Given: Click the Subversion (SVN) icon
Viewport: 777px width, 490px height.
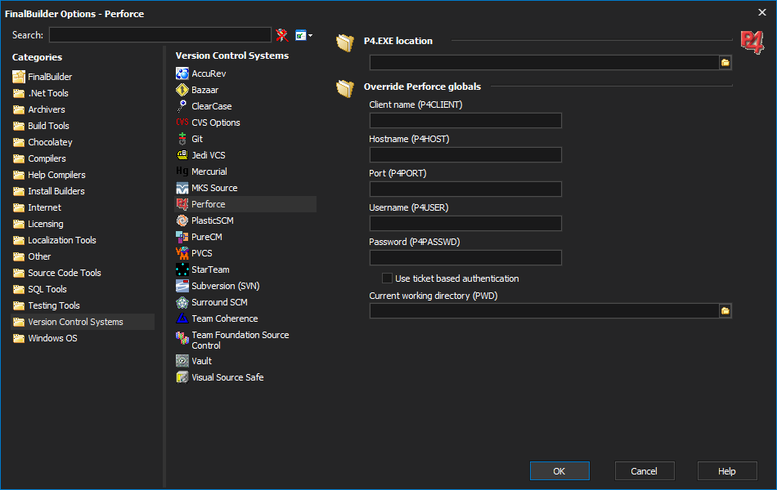Looking at the screenshot, I should coord(182,286).
